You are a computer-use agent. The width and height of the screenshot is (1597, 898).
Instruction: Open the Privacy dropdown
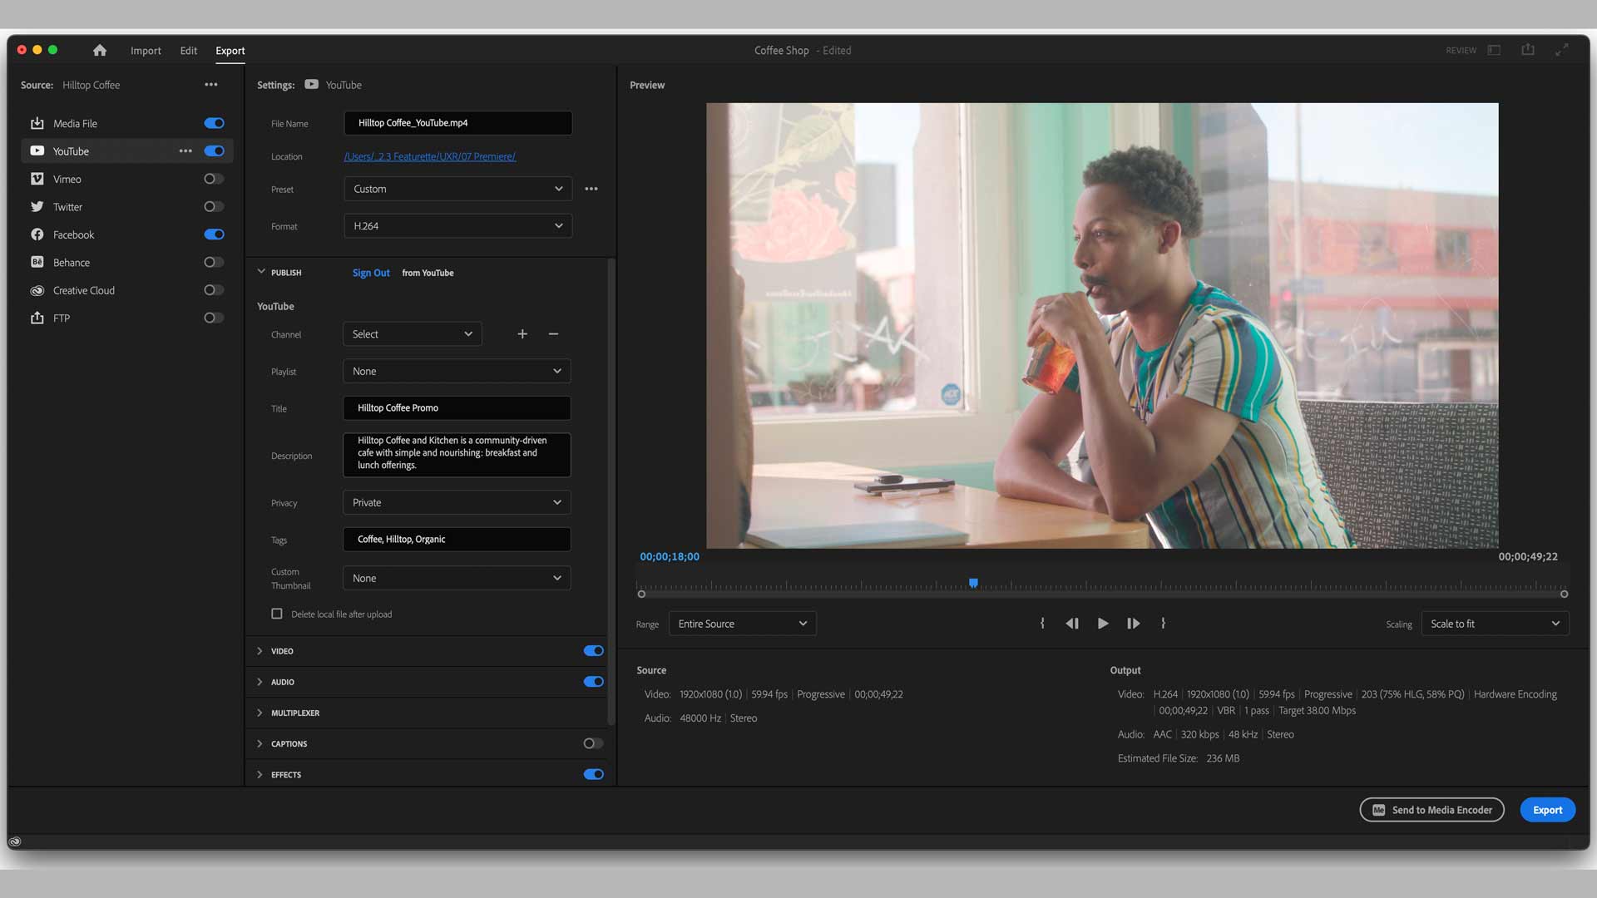click(457, 503)
